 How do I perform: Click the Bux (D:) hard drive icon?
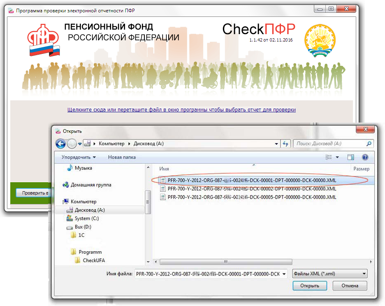[70, 227]
